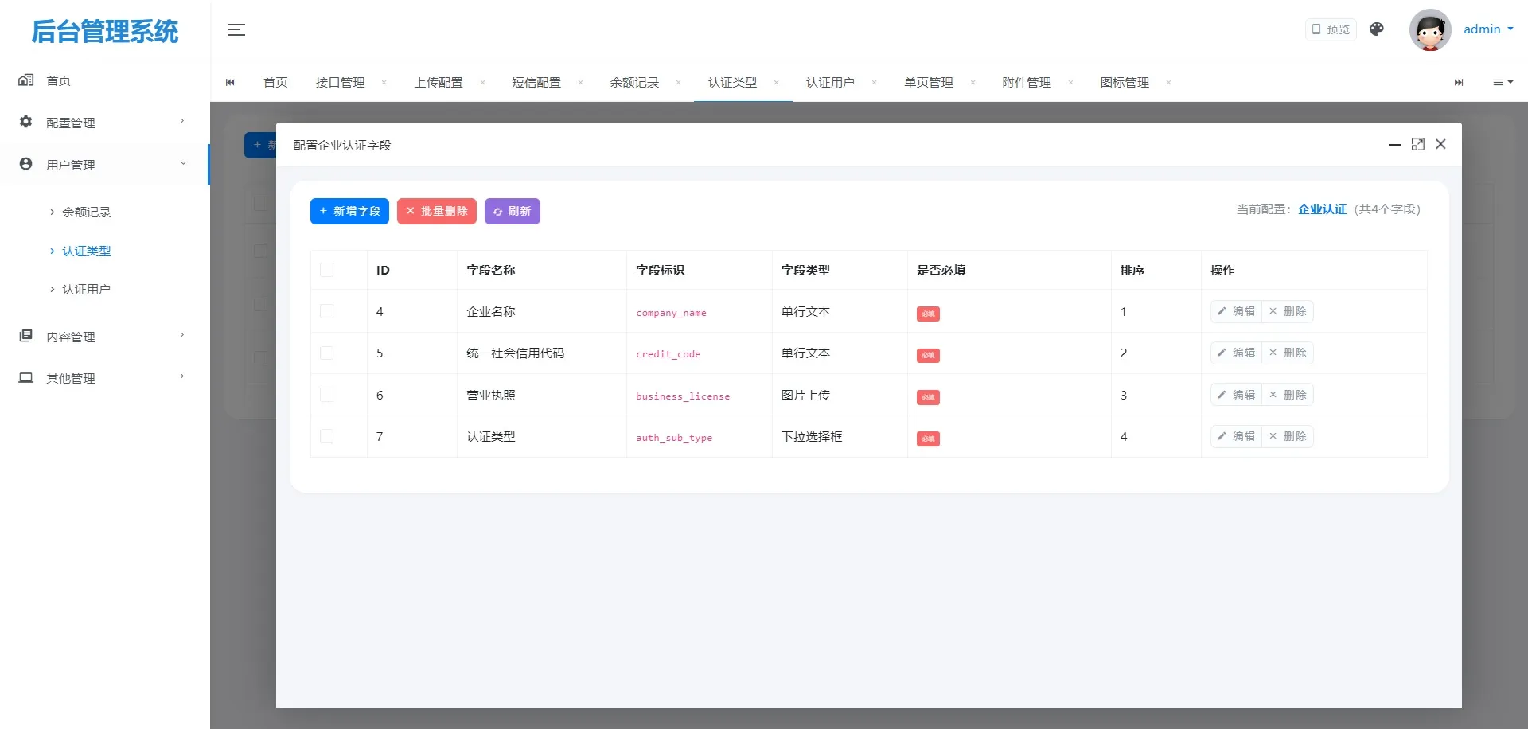1528x729 pixels.
Task: Switch to the 认证用户 tab
Action: 830,82
